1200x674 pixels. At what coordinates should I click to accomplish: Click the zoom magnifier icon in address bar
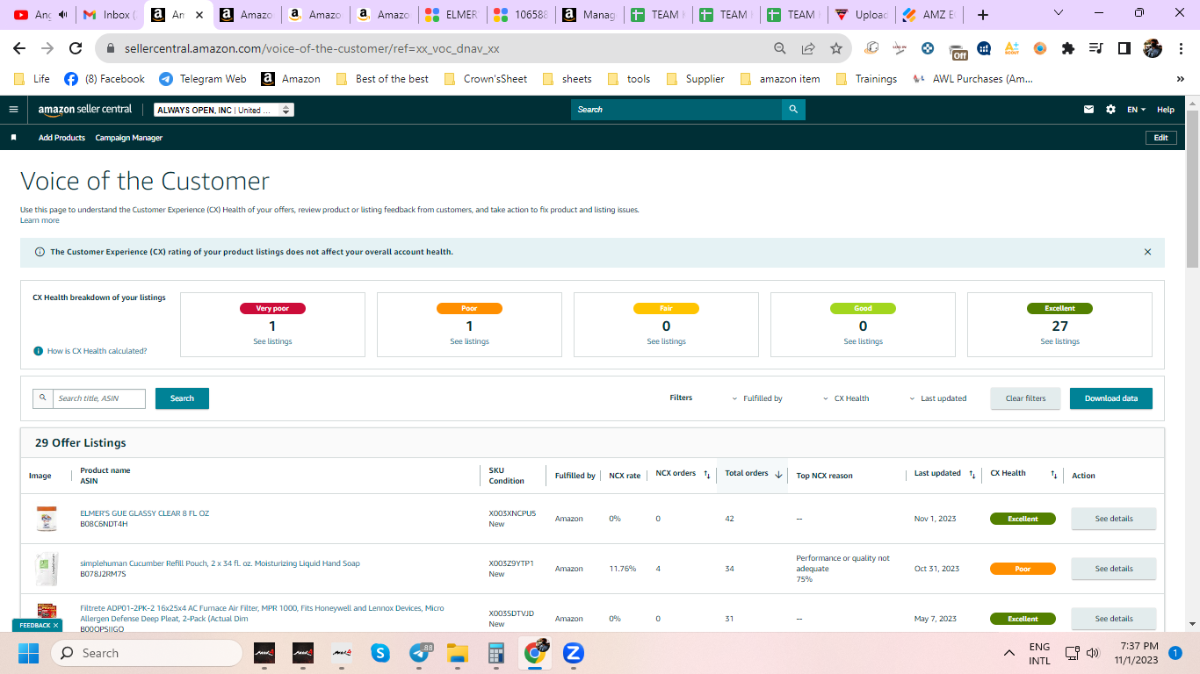tap(779, 48)
